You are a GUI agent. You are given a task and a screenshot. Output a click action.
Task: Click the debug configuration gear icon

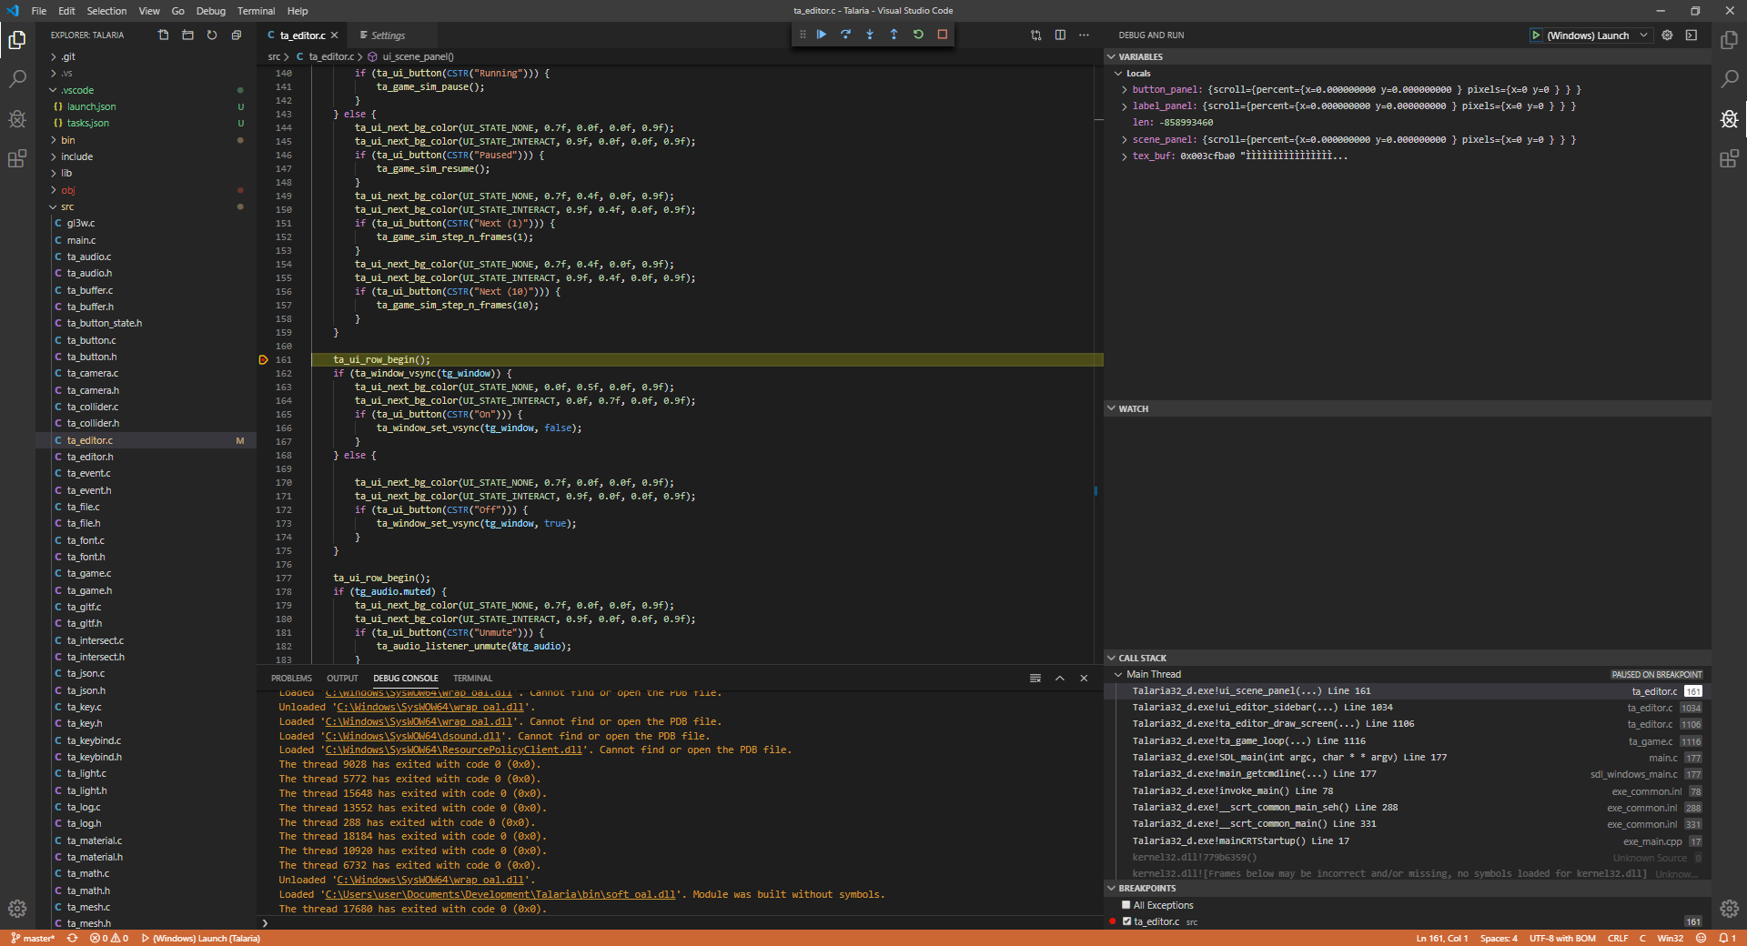pyautogui.click(x=1668, y=35)
